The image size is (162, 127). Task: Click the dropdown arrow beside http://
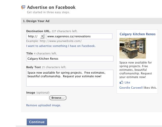(42, 36)
